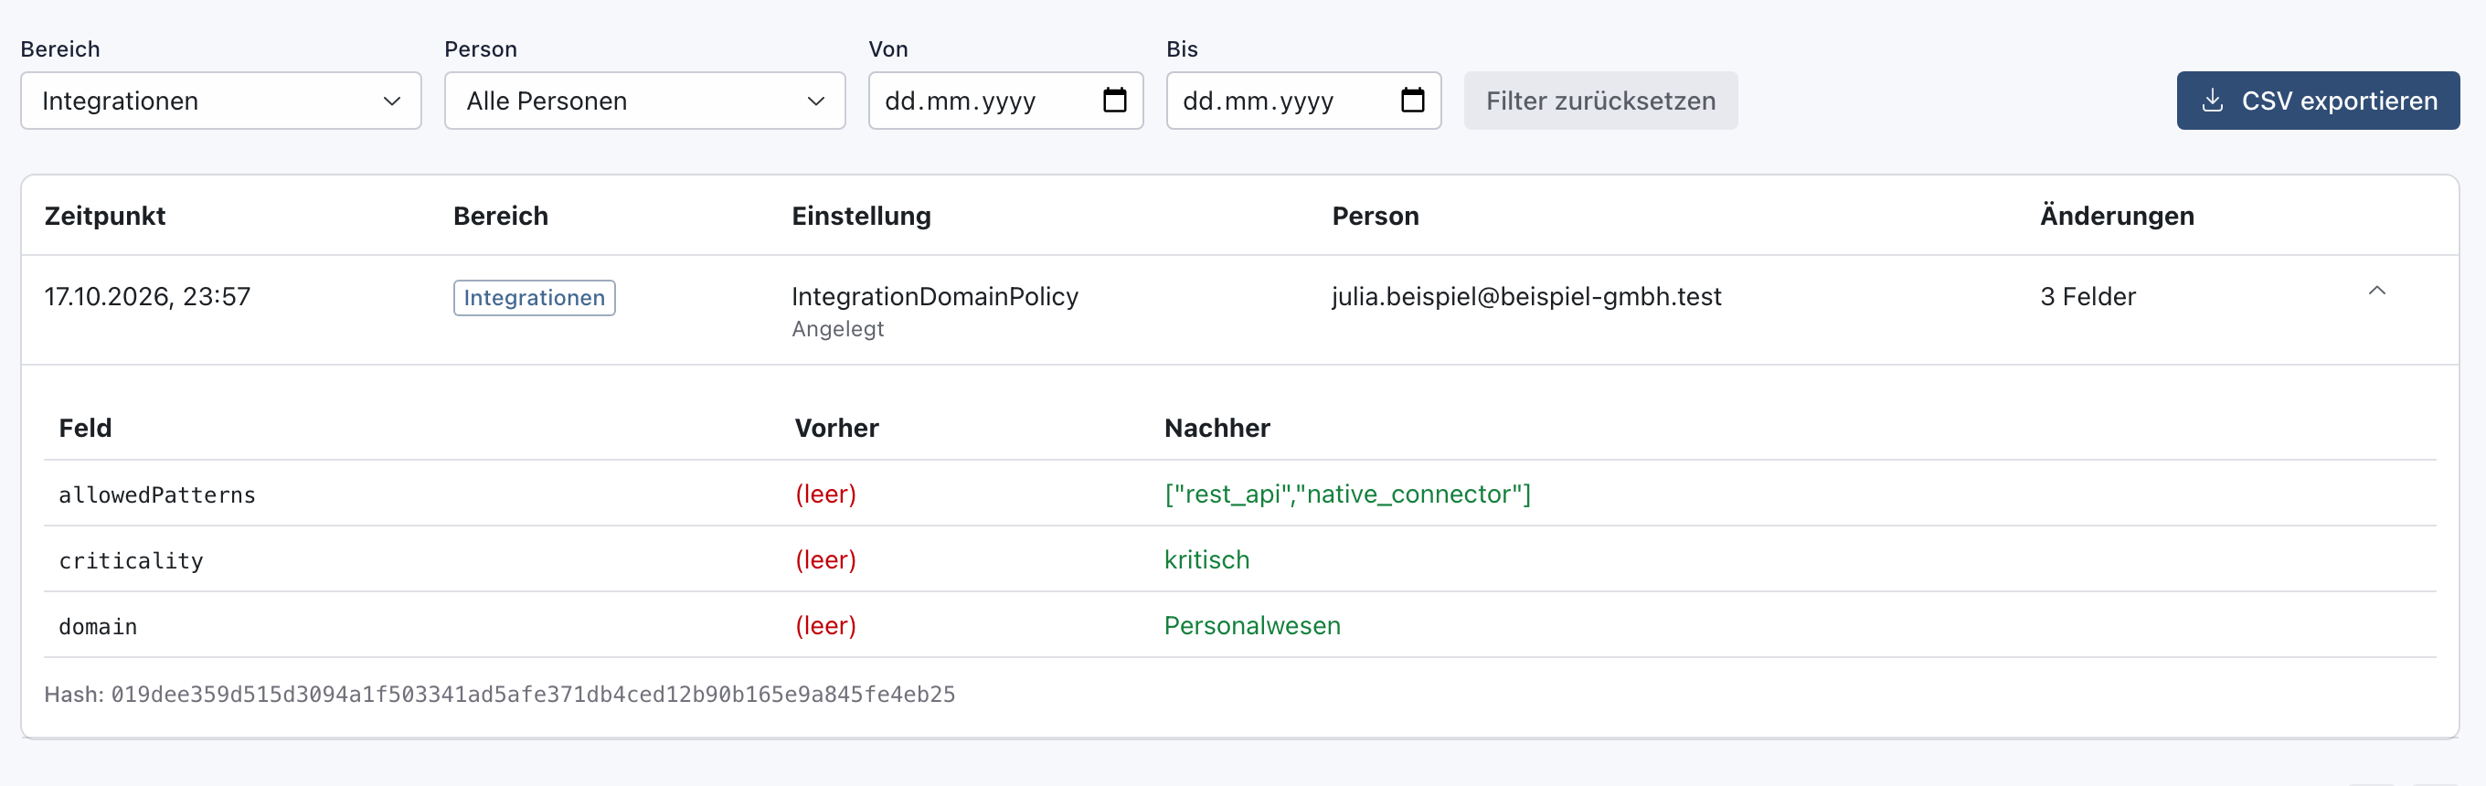Click the Nachher column header
This screenshot has height=786, width=2486.
pyautogui.click(x=1216, y=428)
